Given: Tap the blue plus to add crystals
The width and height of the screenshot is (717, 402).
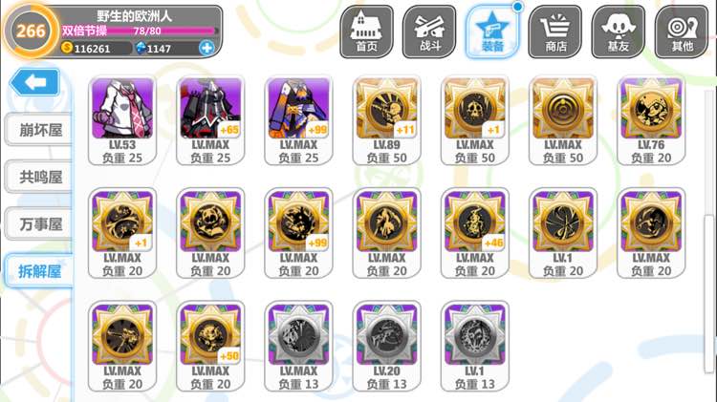Looking at the screenshot, I should [206, 48].
